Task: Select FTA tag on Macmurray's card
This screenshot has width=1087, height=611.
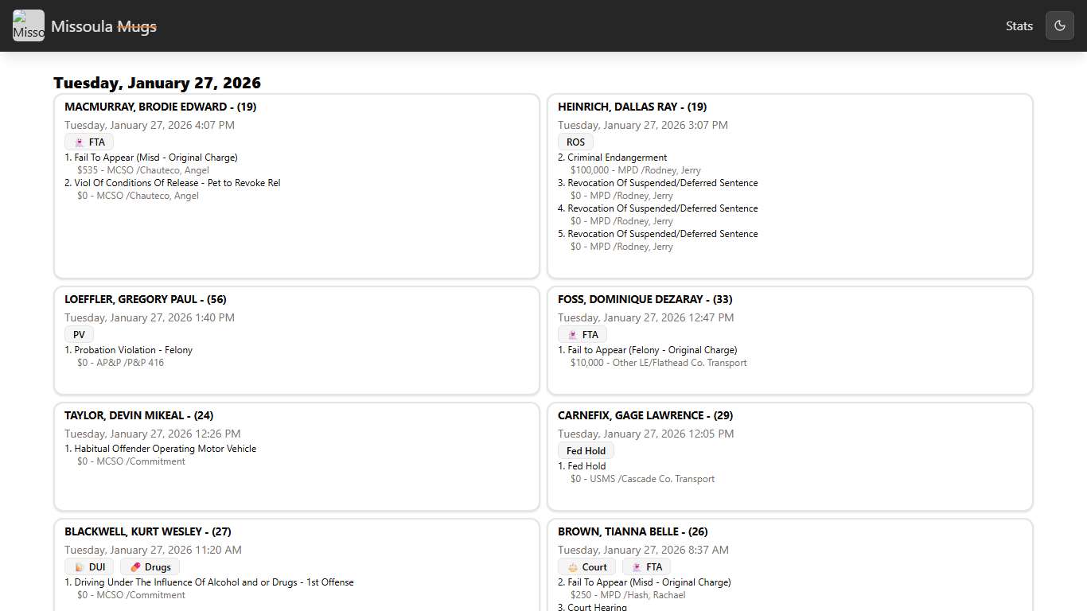Action: coord(89,142)
